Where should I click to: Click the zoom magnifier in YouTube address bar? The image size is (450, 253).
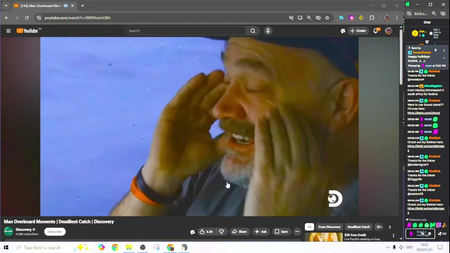pyautogui.click(x=309, y=18)
